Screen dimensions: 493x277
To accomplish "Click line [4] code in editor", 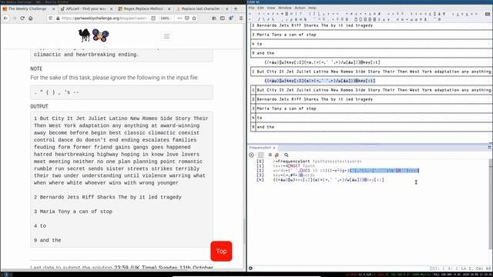I will tap(329, 179).
